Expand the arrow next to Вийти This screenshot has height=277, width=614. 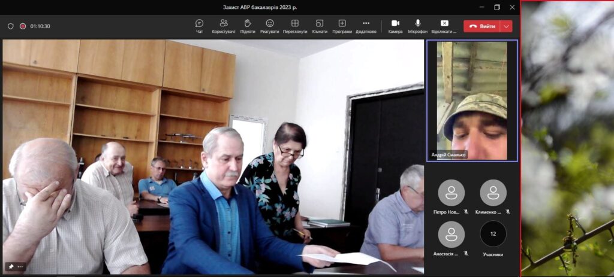pos(507,26)
